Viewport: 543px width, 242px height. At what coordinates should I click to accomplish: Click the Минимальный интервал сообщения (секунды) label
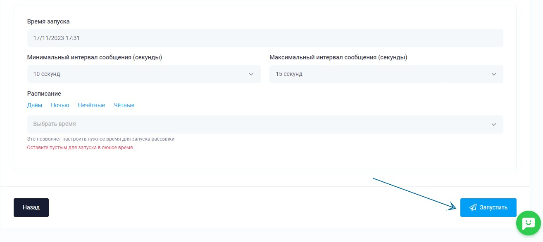click(95, 57)
